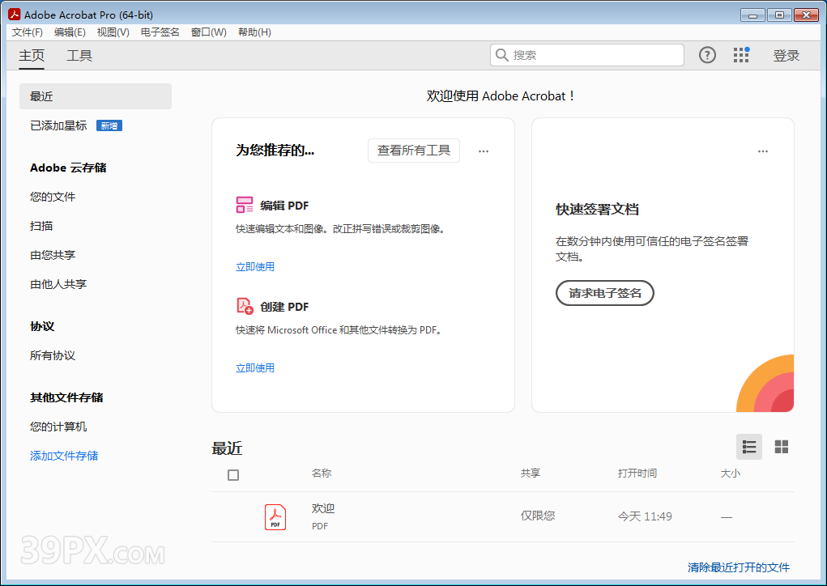The image size is (827, 586).
Task: Click the 今天 11:49 opened time
Action: click(645, 516)
